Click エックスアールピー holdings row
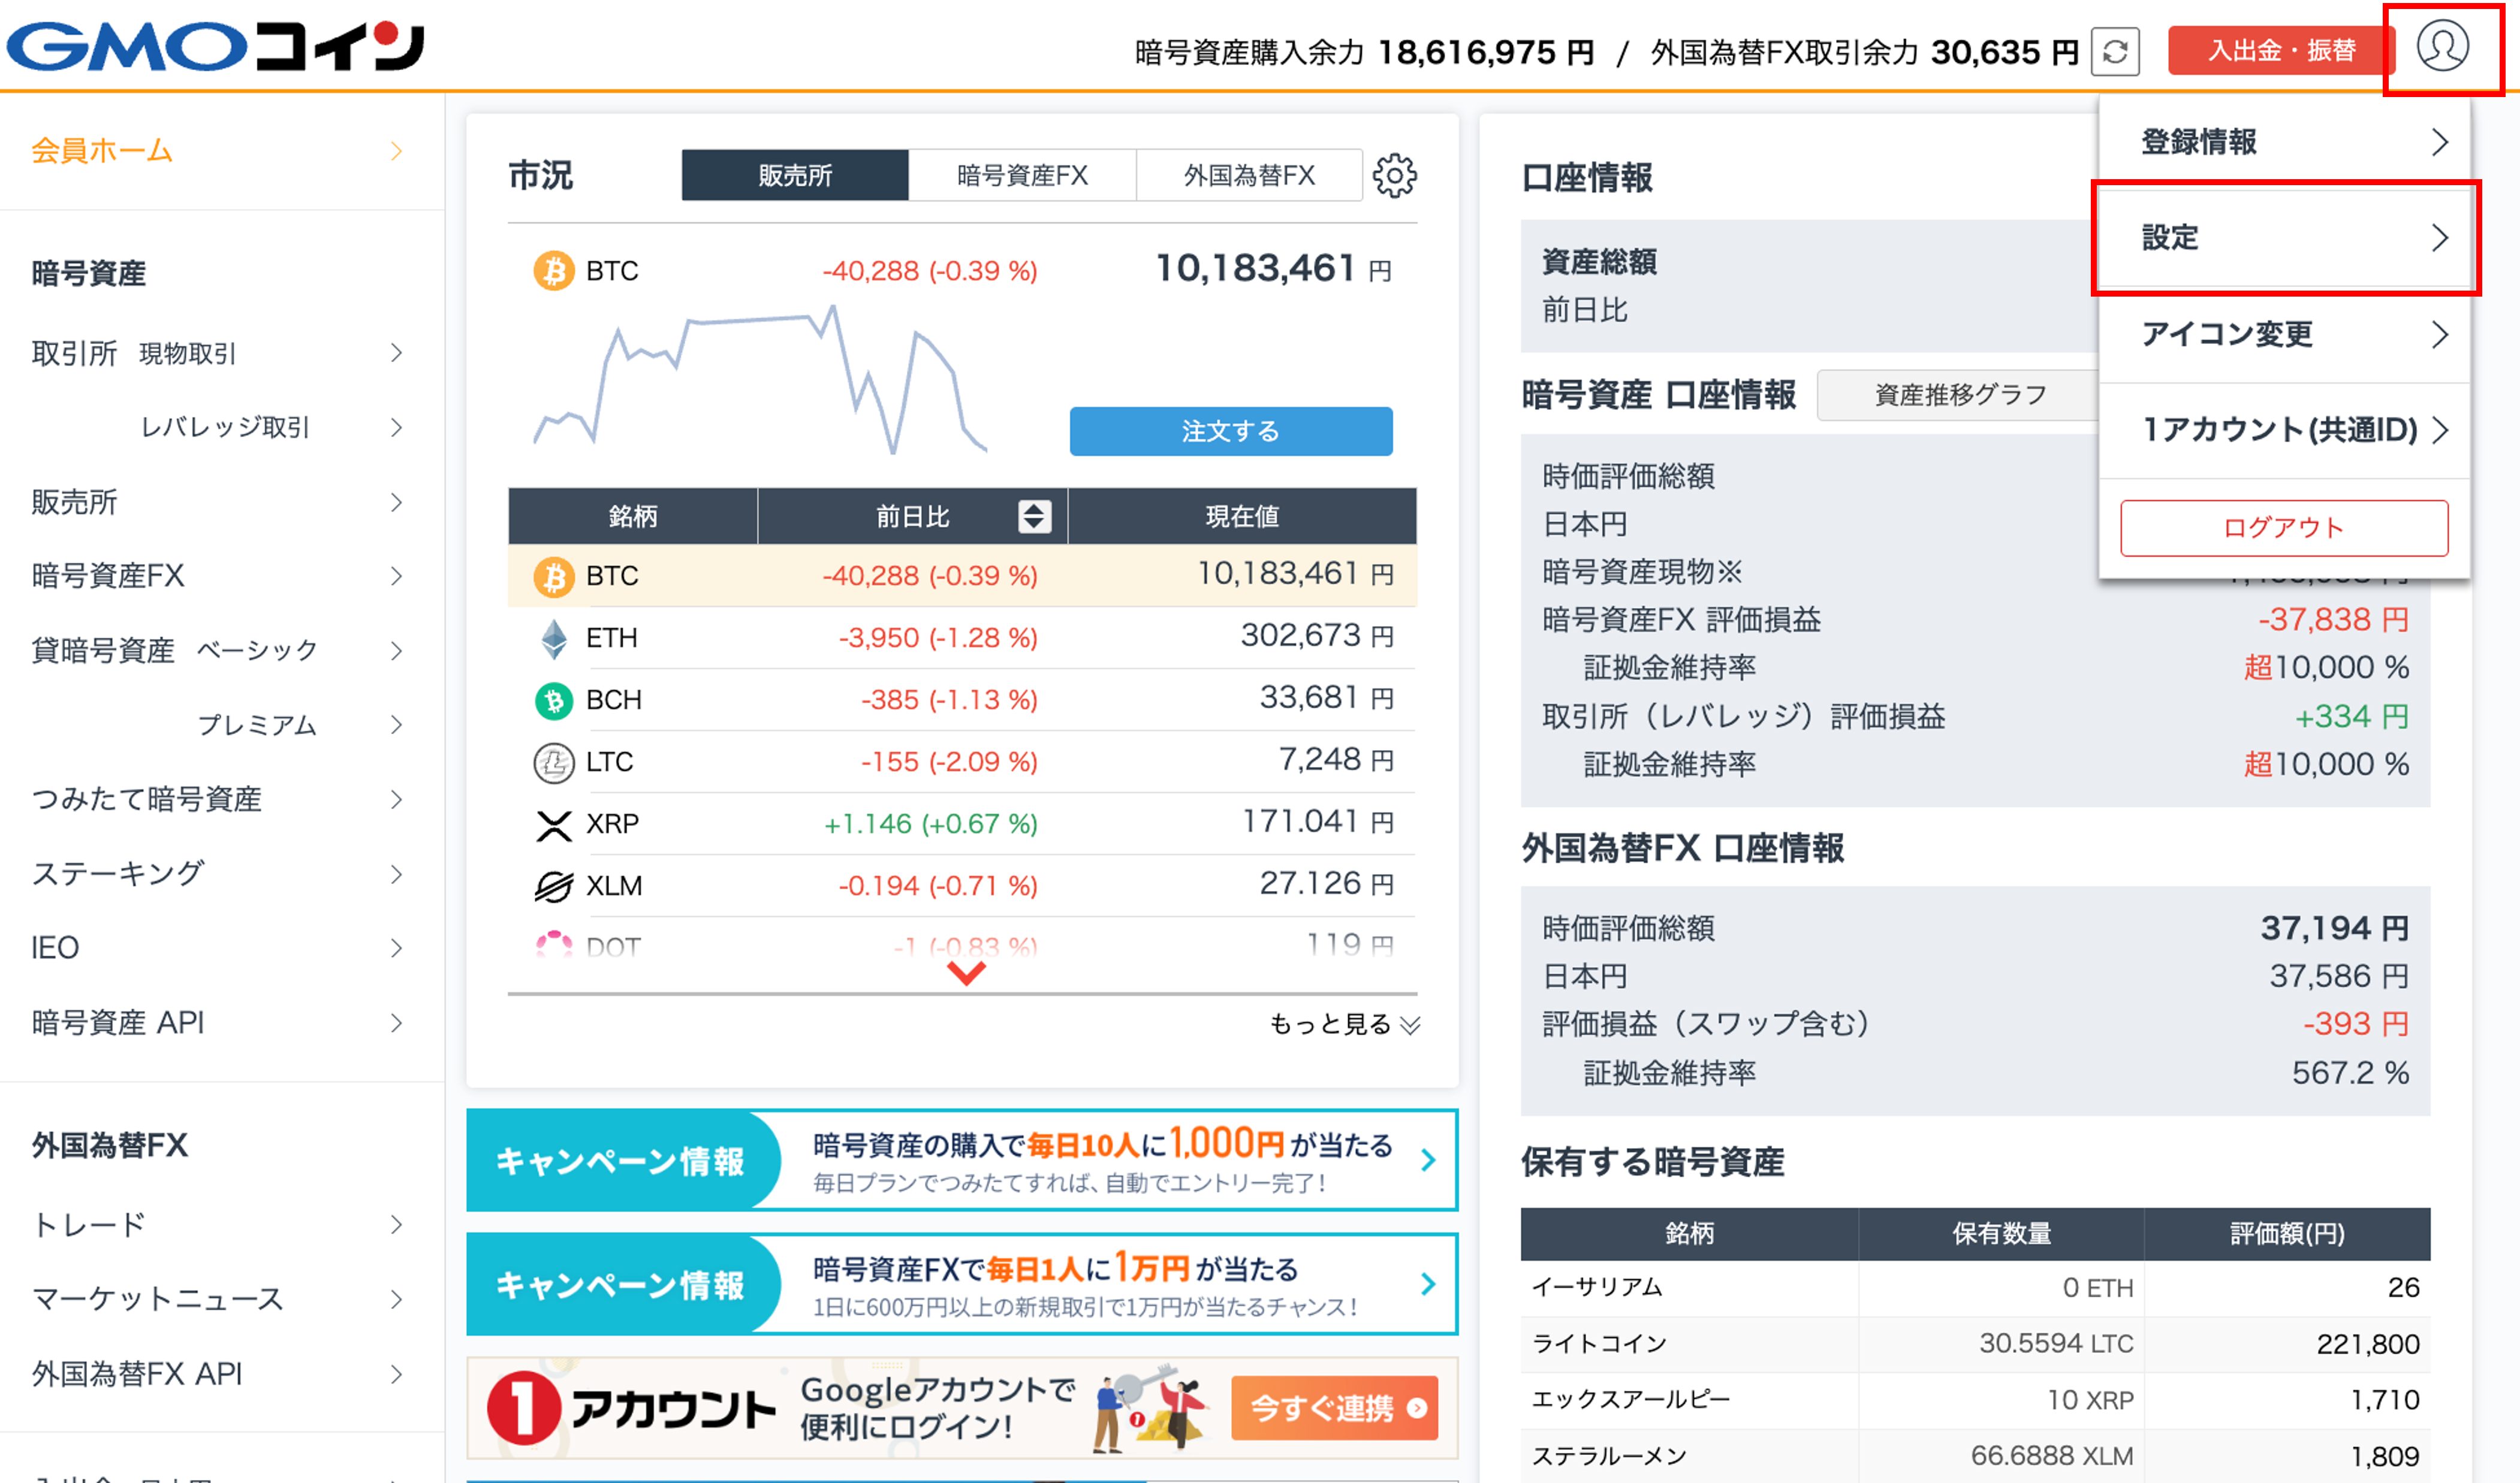The image size is (2520, 1483). pos(1975,1400)
